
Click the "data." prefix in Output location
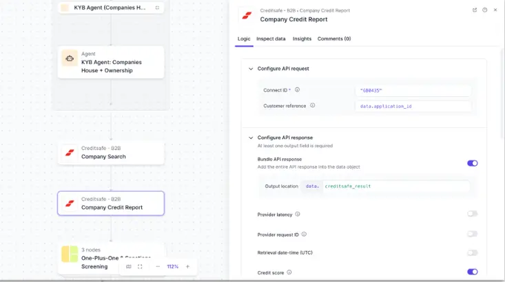[312, 186]
